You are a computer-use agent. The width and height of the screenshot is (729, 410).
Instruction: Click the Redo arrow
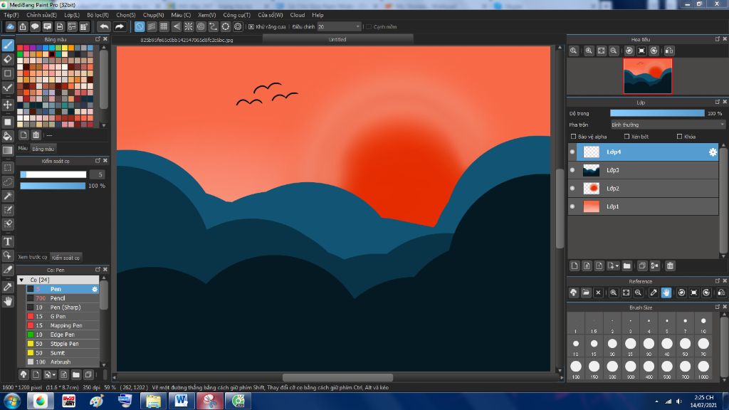(120, 27)
